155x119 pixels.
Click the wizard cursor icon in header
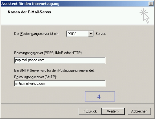pyautogui.click(x=145, y=16)
